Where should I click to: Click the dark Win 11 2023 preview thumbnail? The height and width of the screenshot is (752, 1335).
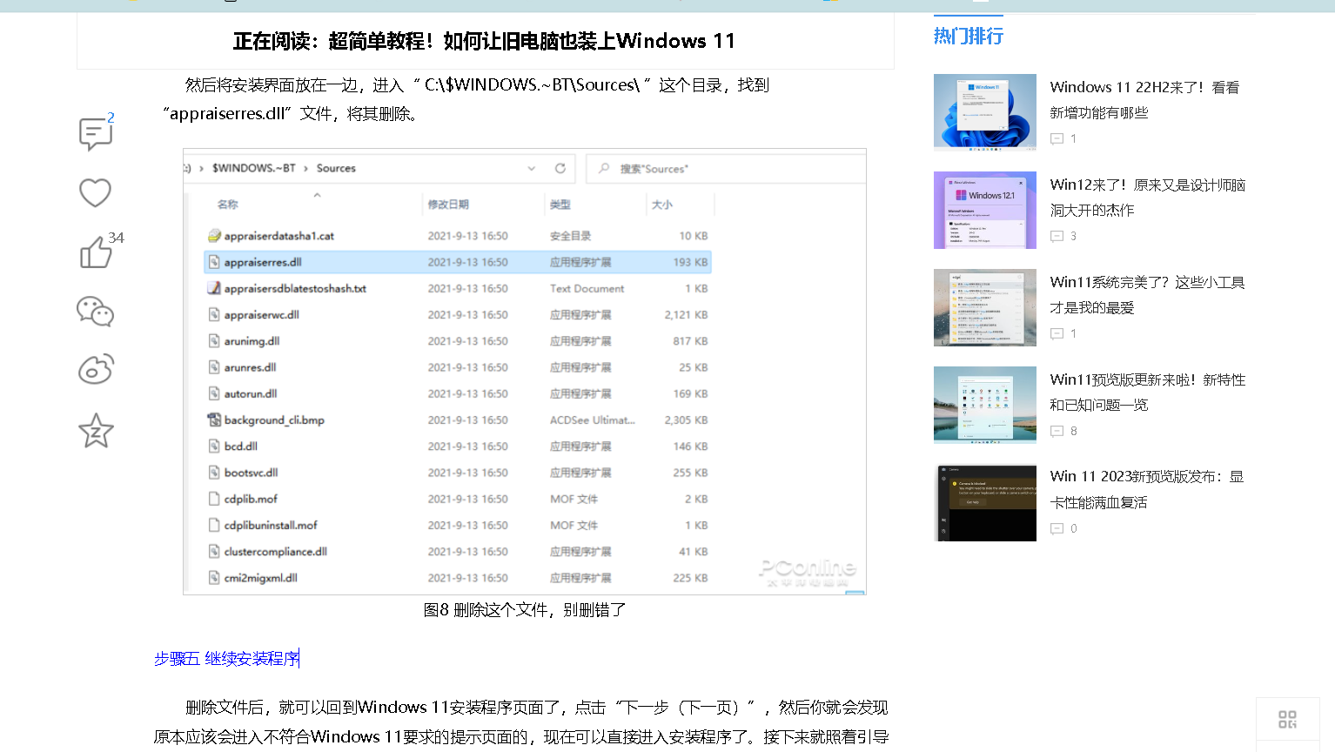tap(985, 502)
